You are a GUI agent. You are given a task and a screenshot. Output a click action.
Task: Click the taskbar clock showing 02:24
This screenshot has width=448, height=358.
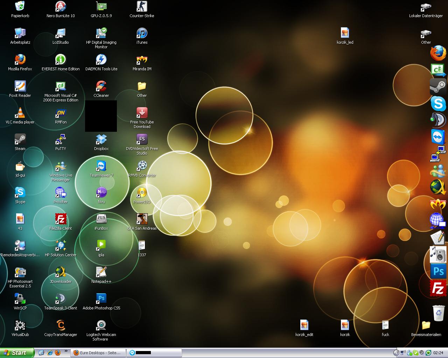[438, 353]
